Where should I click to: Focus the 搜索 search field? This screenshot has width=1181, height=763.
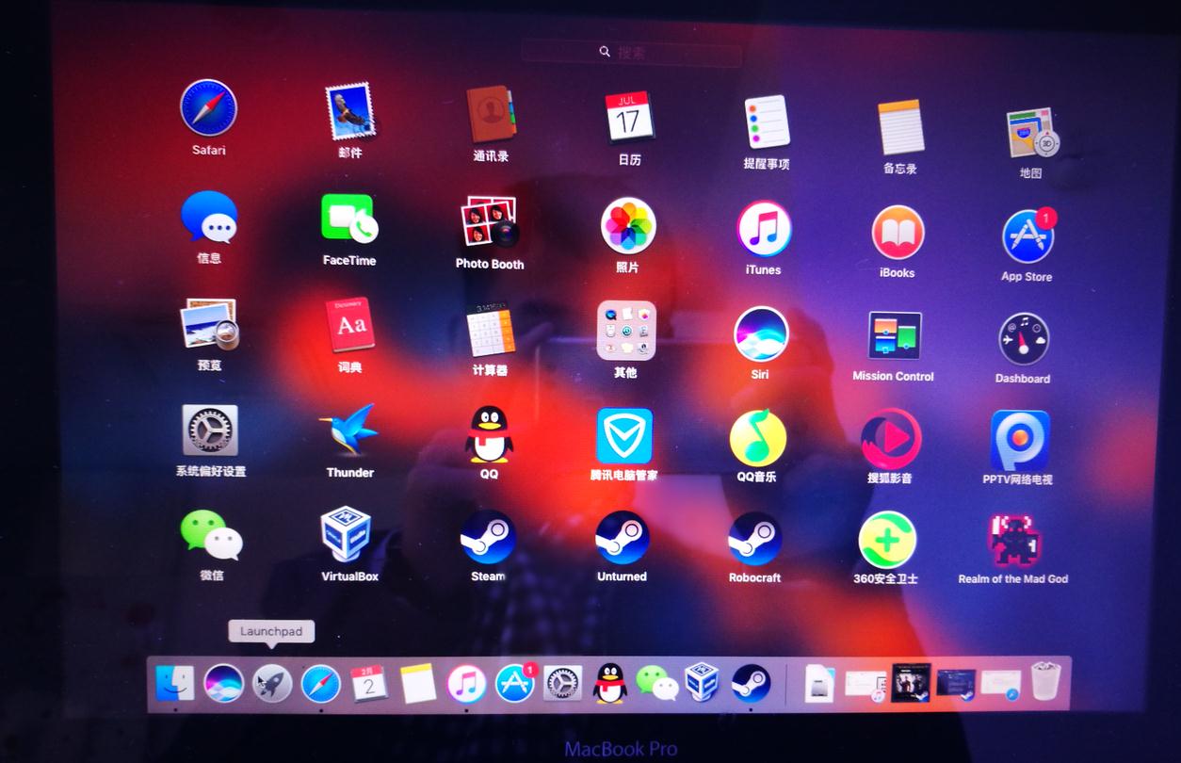631,52
